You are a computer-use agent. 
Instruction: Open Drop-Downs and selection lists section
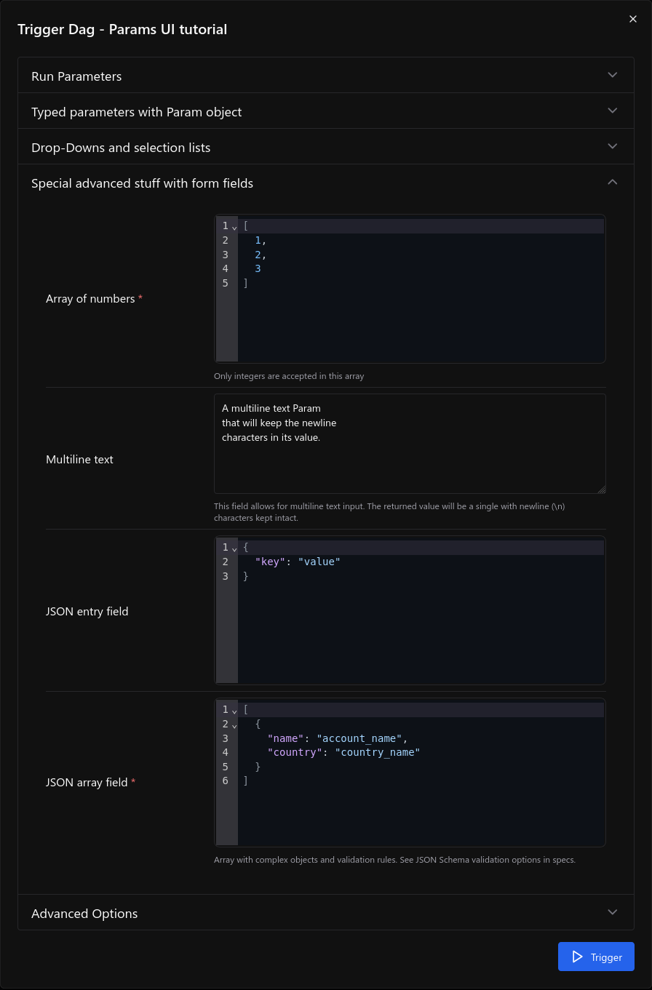pyautogui.click(x=325, y=147)
